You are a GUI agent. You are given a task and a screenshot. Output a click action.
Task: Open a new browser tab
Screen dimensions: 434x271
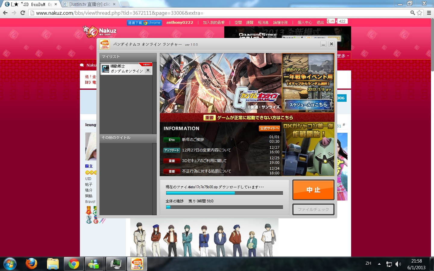(x=124, y=4)
